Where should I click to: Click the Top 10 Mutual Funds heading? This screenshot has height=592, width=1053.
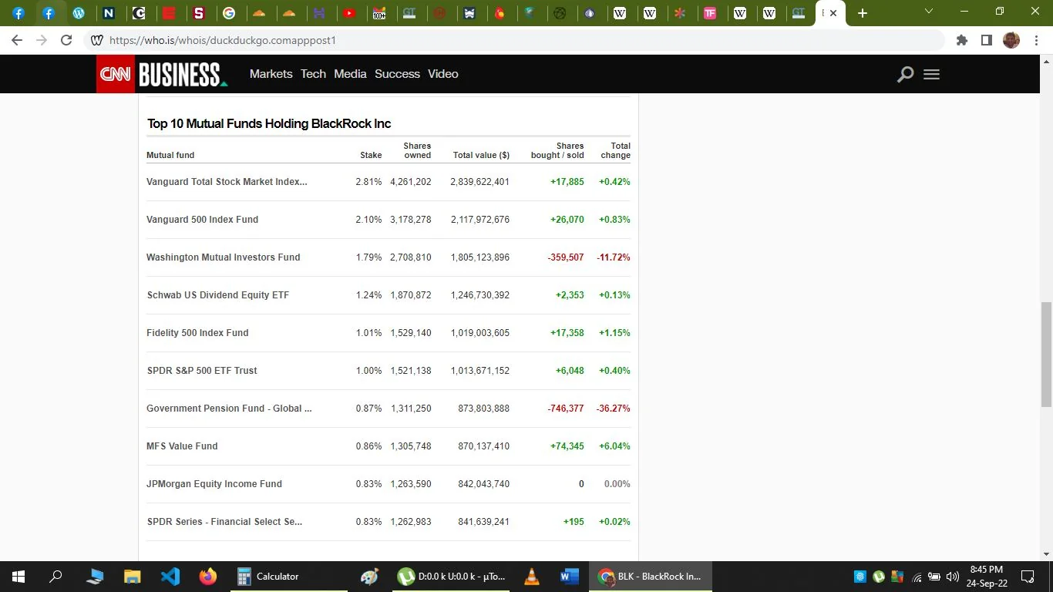(269, 123)
